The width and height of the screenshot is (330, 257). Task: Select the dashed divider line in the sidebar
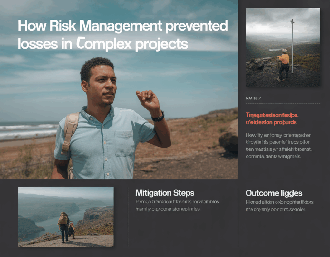click(x=283, y=103)
